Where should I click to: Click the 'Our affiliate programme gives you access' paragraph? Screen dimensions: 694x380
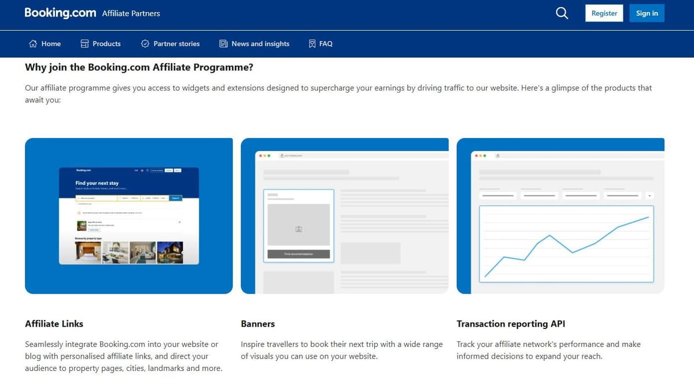338,94
